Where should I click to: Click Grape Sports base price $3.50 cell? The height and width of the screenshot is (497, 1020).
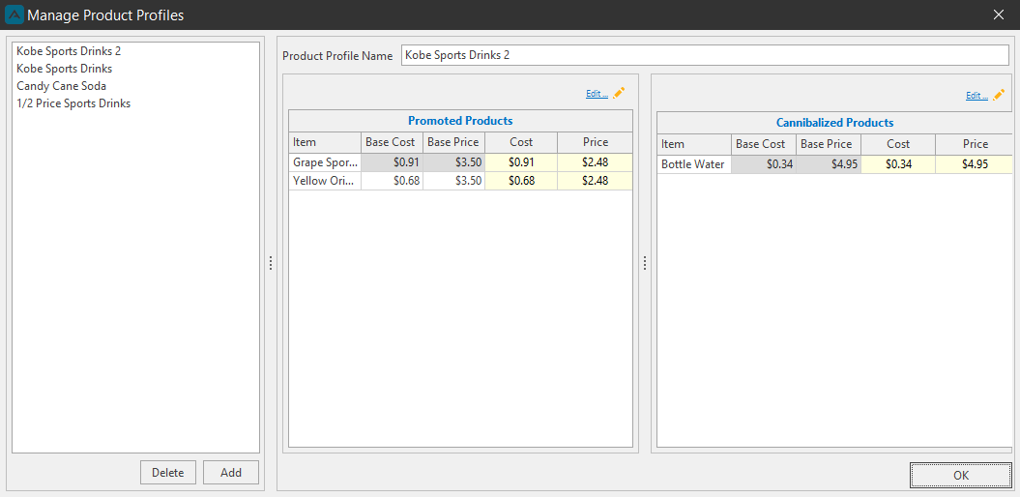[454, 162]
